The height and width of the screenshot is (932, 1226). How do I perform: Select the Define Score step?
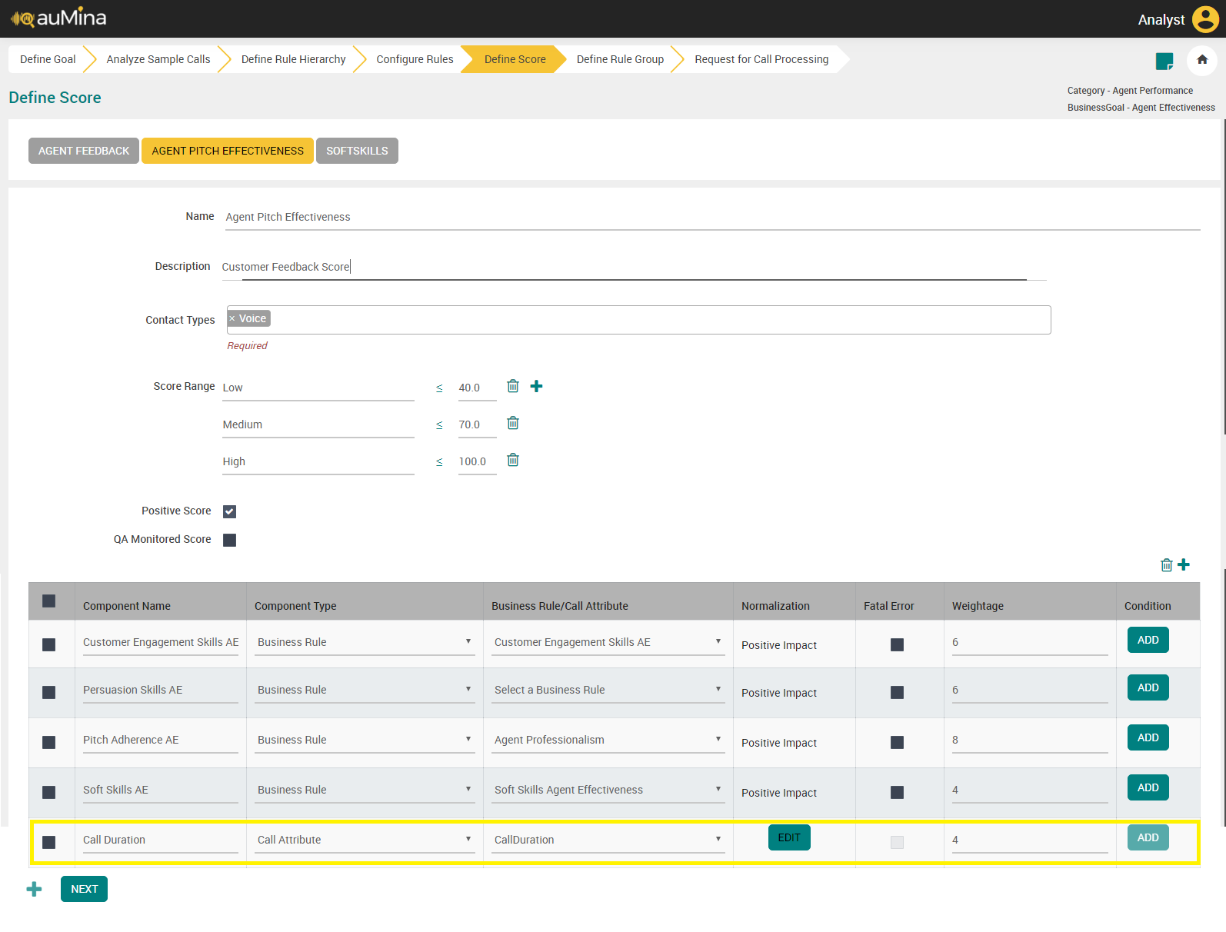pos(515,59)
